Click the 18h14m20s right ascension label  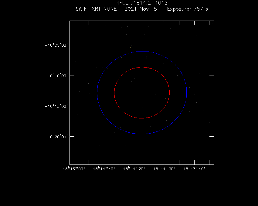click(x=134, y=169)
